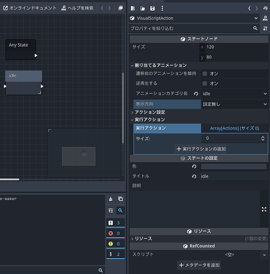Go forward in script editor history
The width and height of the screenshot is (270, 274).
coord(109,8)
